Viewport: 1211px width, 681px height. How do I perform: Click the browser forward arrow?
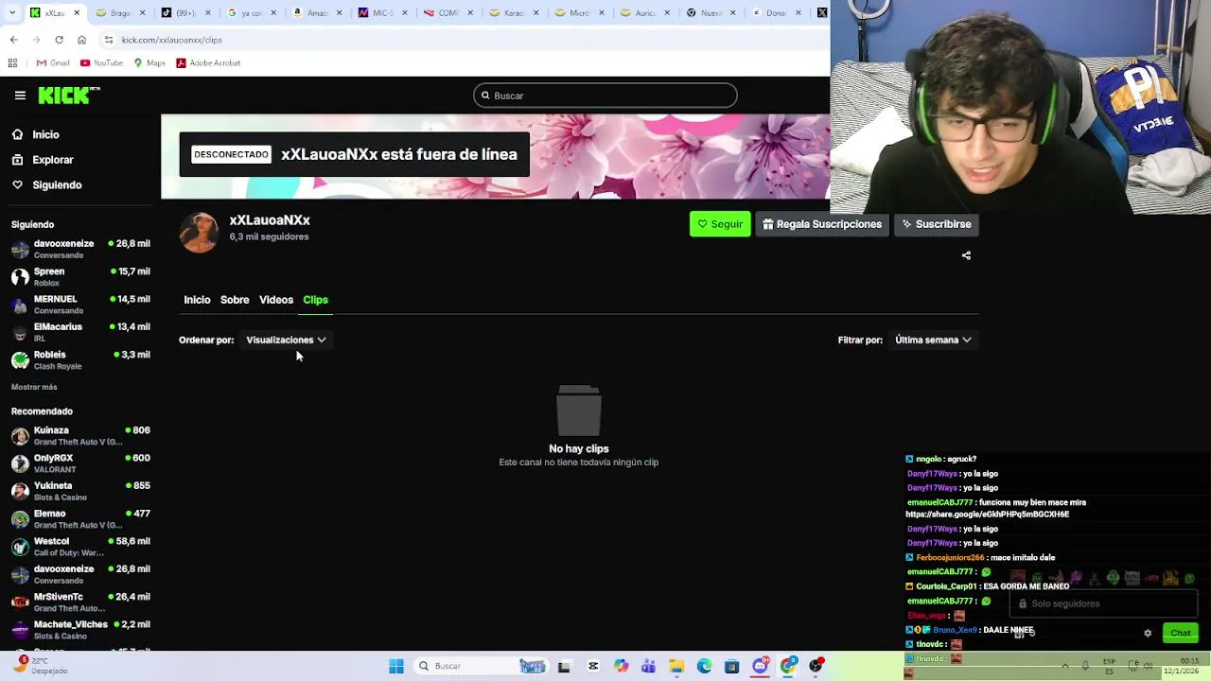pos(36,40)
